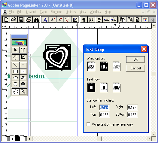The width and height of the screenshot is (158, 143).
Task: Click the Print toolbar icon
Action: 29,20
